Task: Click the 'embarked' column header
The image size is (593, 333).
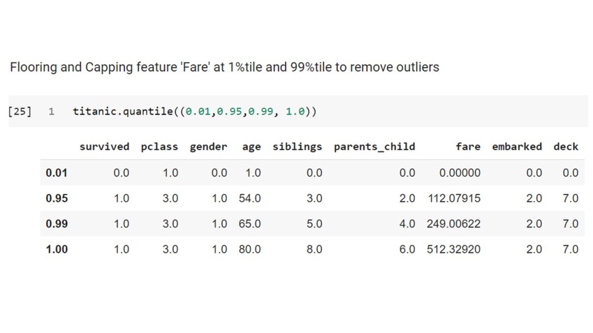Action: (517, 147)
